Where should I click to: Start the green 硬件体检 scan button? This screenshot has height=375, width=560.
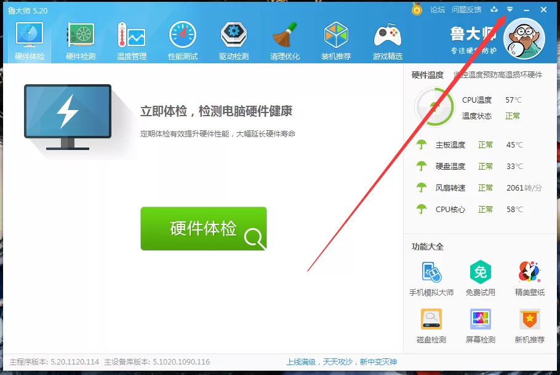point(204,228)
